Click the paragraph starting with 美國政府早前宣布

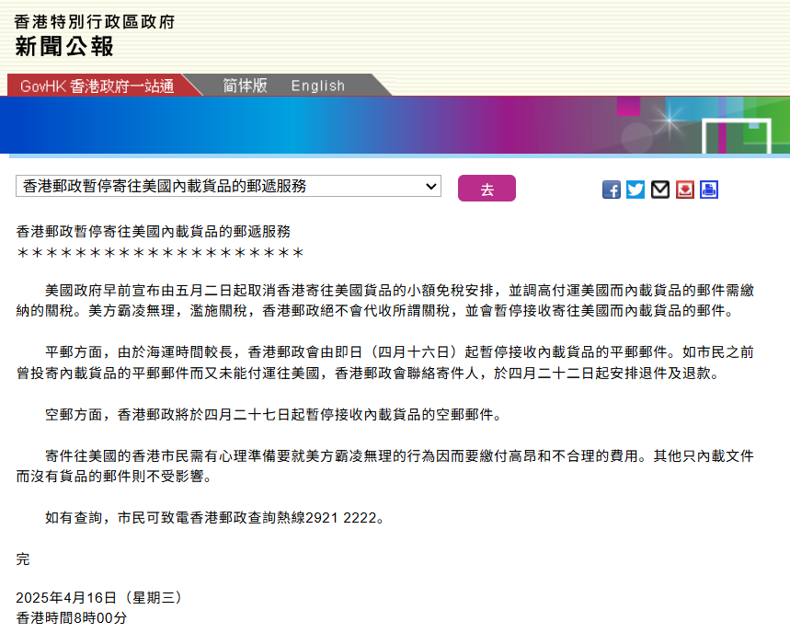coord(384,301)
